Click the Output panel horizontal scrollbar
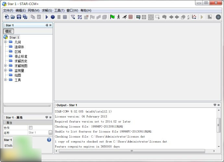This screenshot has width=224, height=162. coord(132,151)
